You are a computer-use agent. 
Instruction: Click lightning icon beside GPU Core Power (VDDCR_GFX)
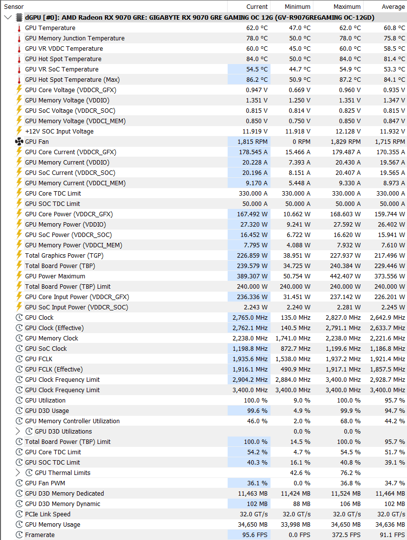(19, 213)
